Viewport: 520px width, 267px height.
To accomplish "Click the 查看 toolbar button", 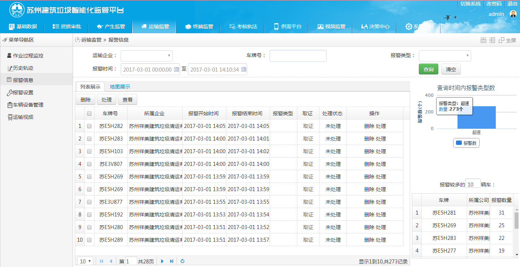I will click(128, 100).
